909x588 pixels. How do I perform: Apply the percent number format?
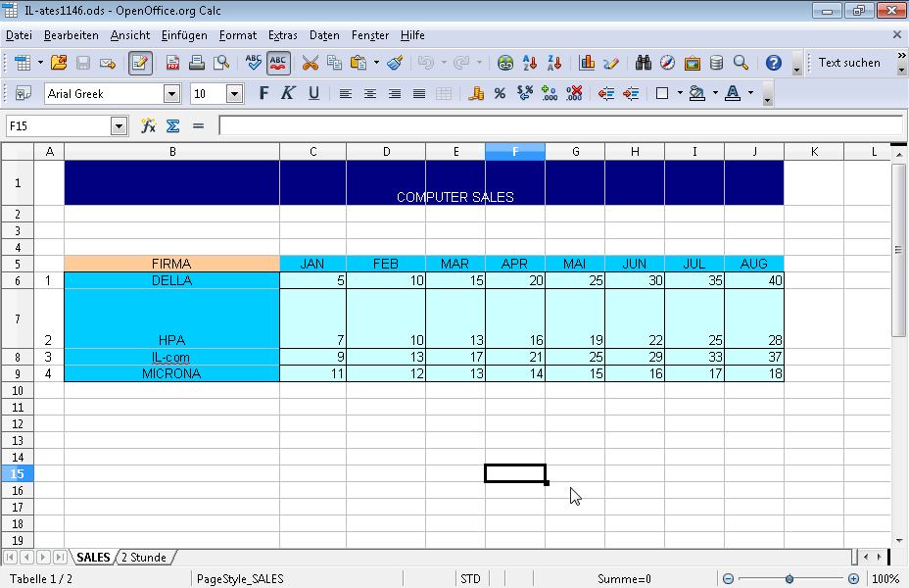point(500,93)
